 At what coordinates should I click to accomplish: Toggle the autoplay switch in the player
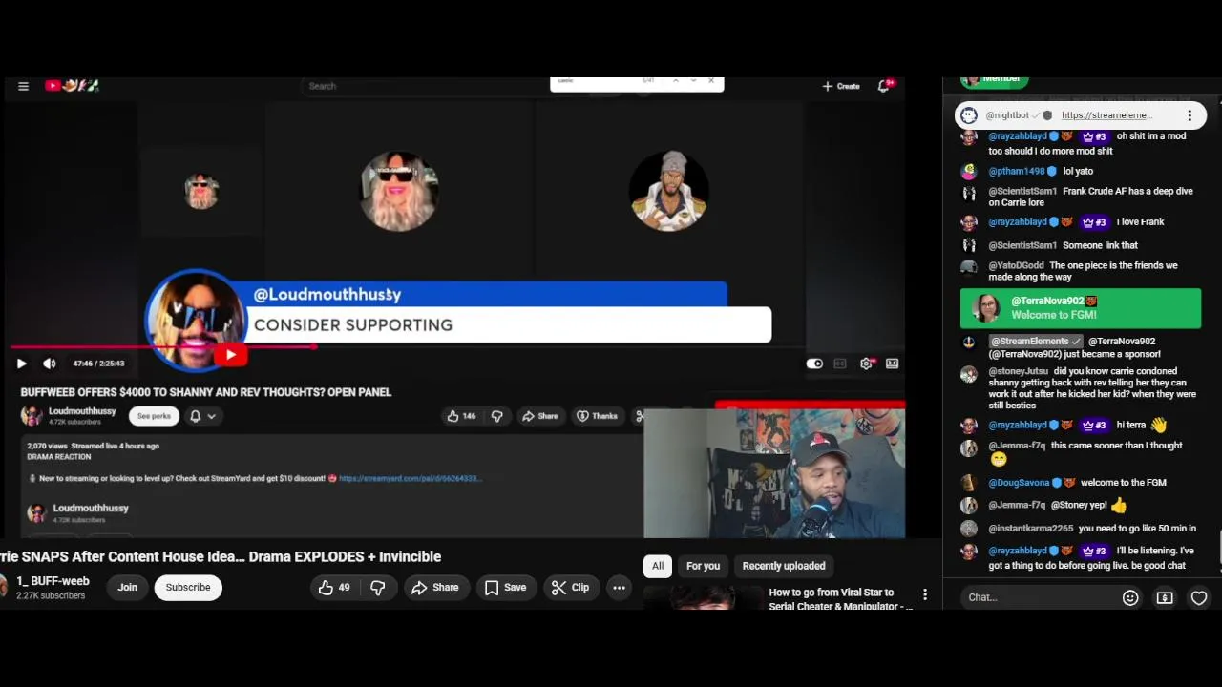point(814,364)
